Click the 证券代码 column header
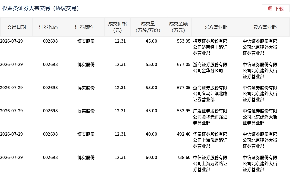 (x=48, y=27)
